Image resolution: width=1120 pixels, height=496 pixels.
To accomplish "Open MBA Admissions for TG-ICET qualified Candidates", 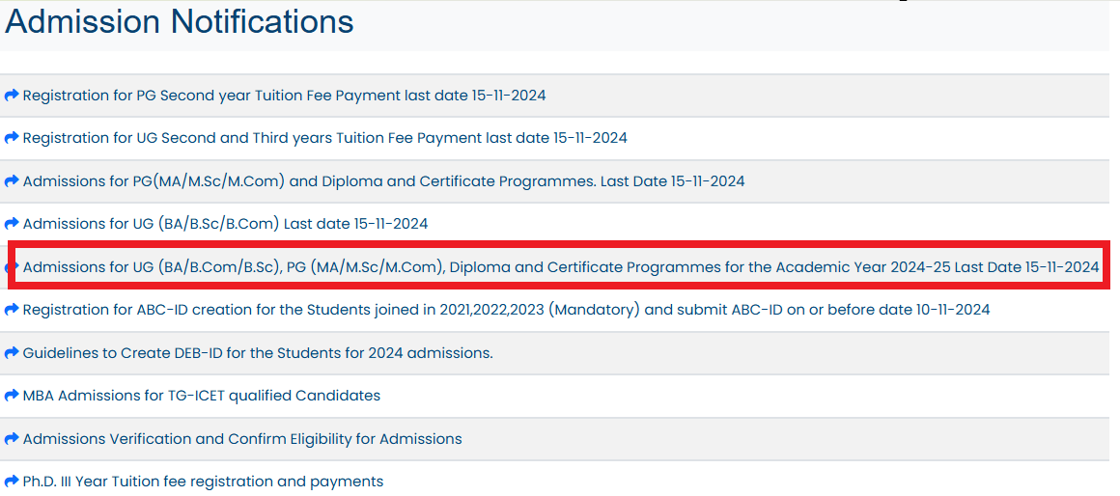I will click(x=202, y=396).
